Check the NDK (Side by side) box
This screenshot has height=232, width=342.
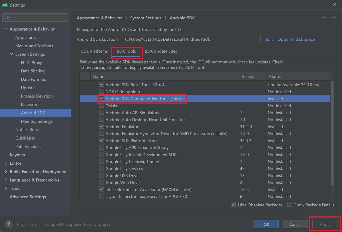pos(101,91)
